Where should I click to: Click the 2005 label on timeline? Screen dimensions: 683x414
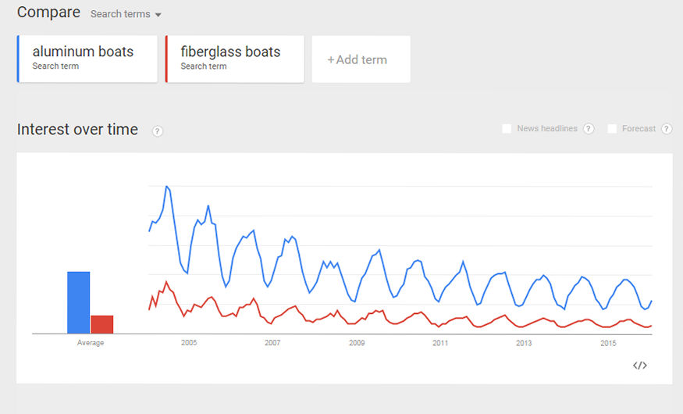(x=189, y=343)
